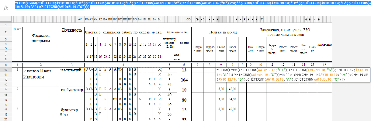Click the Неявки за месяц header
Viewport: 371px width, 121px height.
223,32
